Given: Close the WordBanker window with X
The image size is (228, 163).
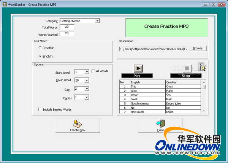Looking at the screenshot, I should tap(222, 5).
